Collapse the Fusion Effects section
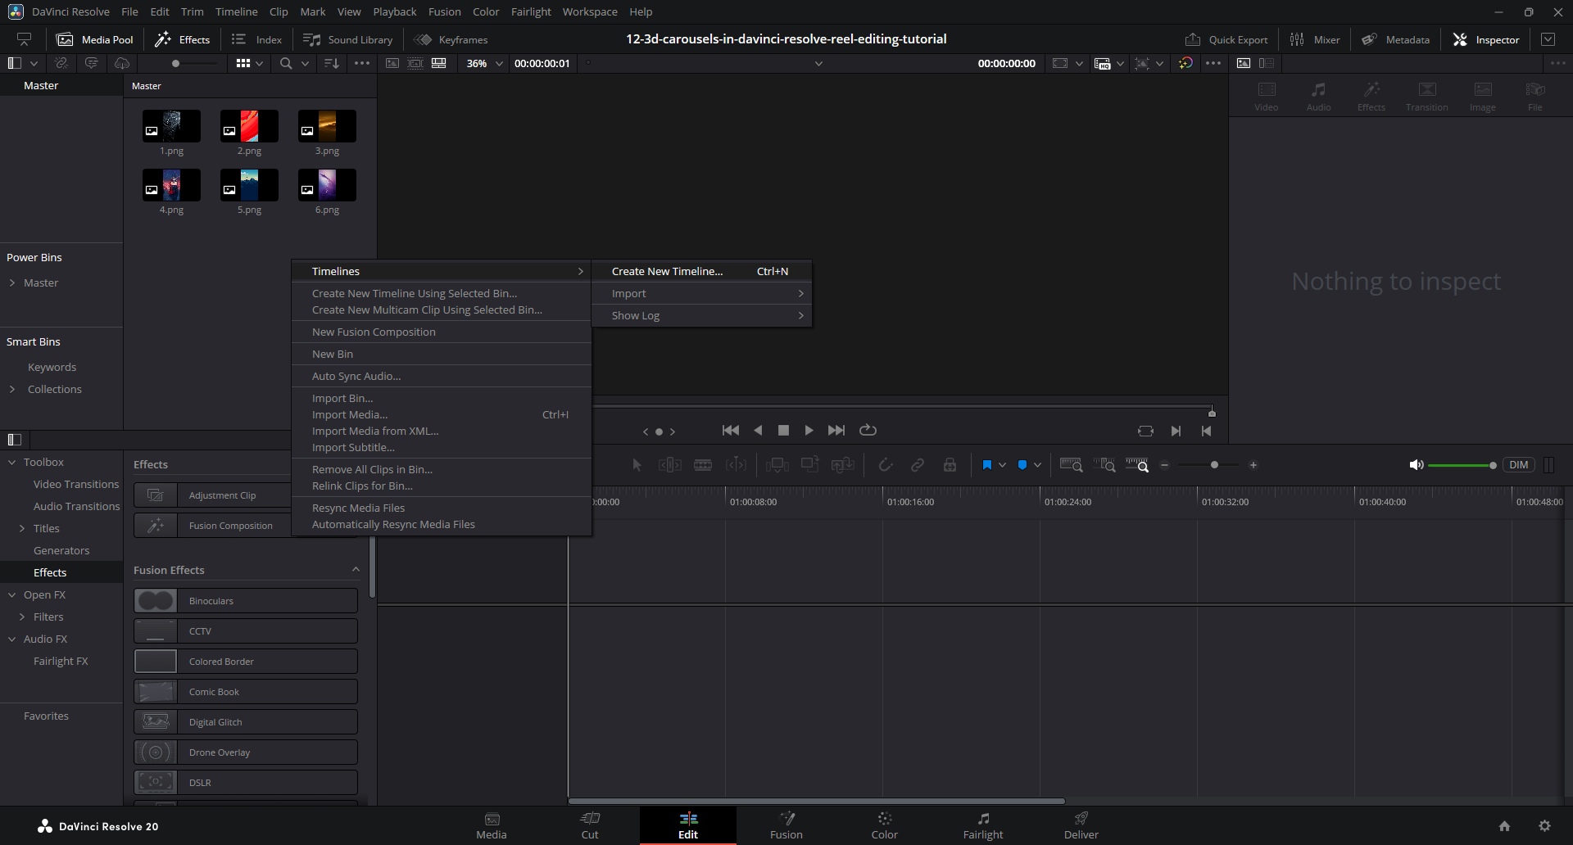The image size is (1573, 845). pyautogui.click(x=356, y=570)
